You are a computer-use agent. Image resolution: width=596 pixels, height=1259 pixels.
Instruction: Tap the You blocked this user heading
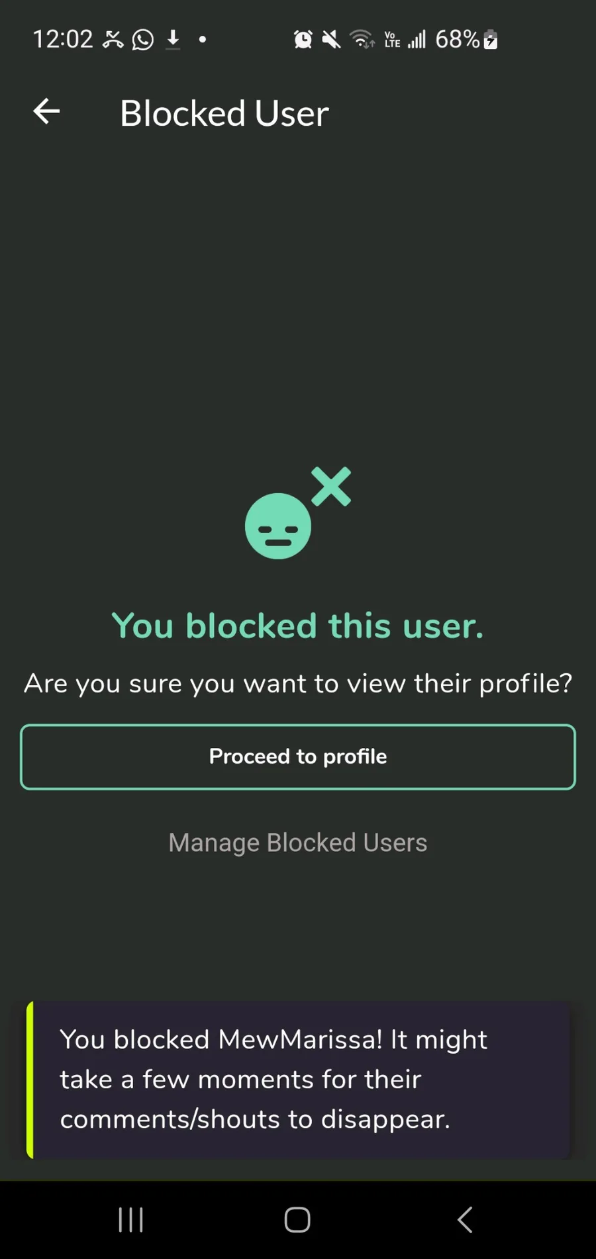298,626
